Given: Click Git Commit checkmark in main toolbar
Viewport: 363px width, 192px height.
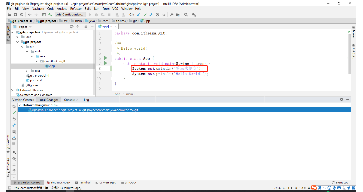Looking at the screenshot, I should click(x=145, y=15).
